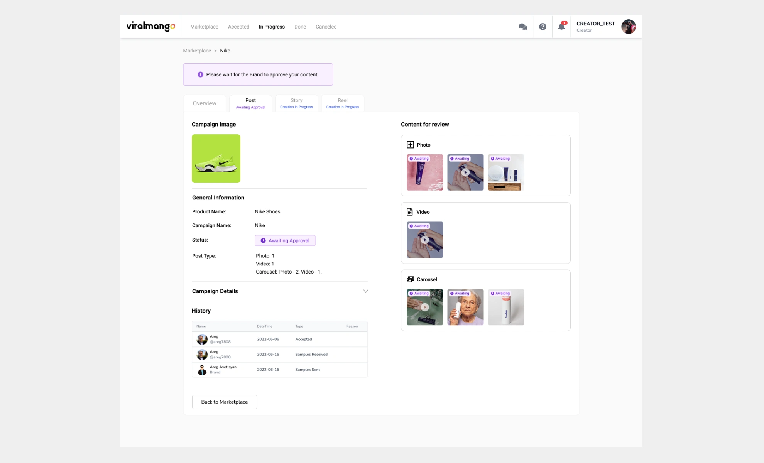Click the Carousel section icon
The width and height of the screenshot is (764, 463).
[410, 279]
